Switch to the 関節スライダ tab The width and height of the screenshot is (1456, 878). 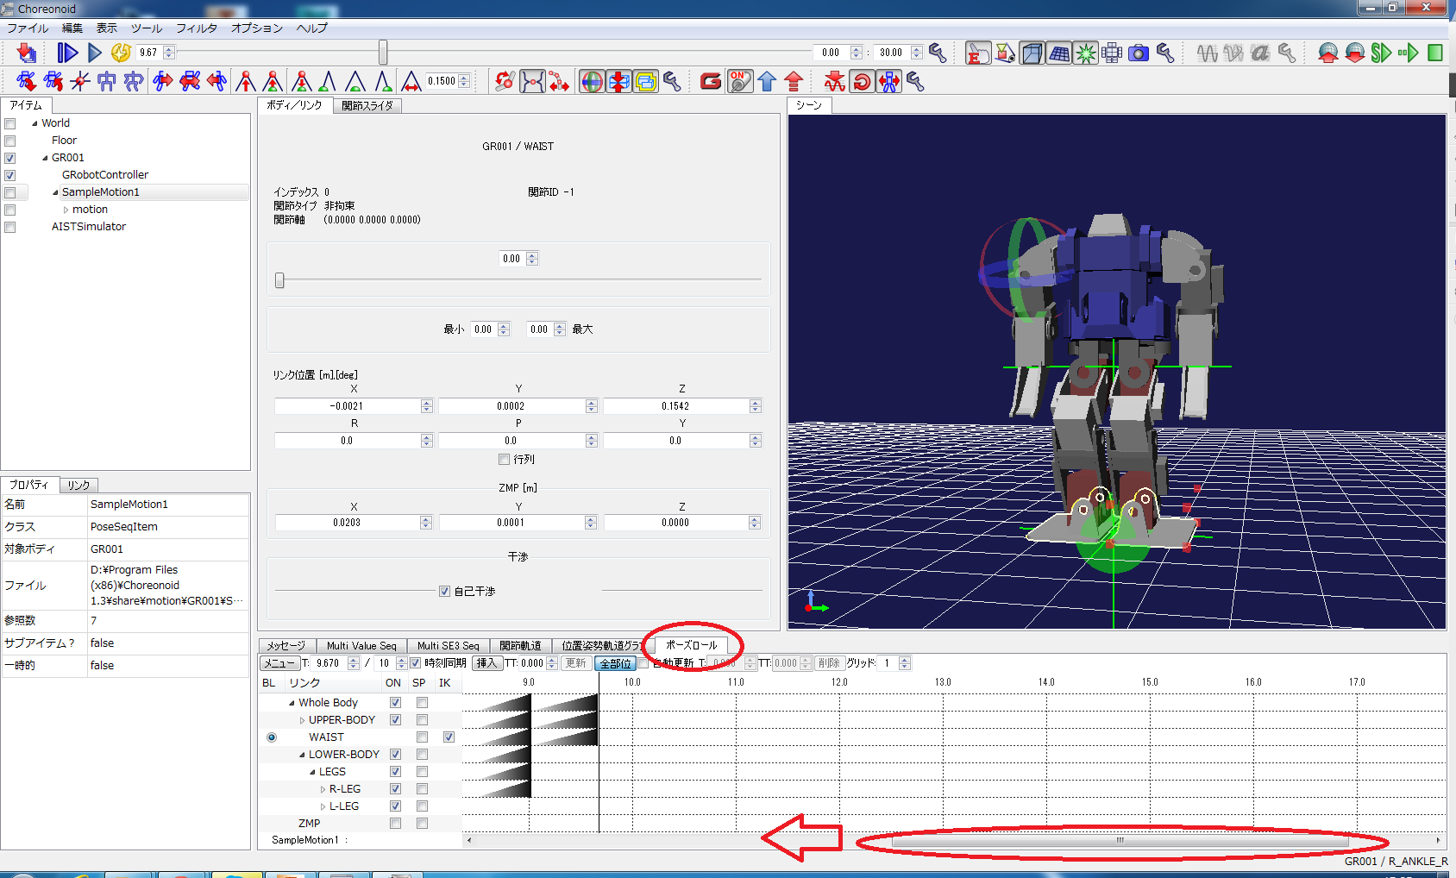(x=367, y=106)
